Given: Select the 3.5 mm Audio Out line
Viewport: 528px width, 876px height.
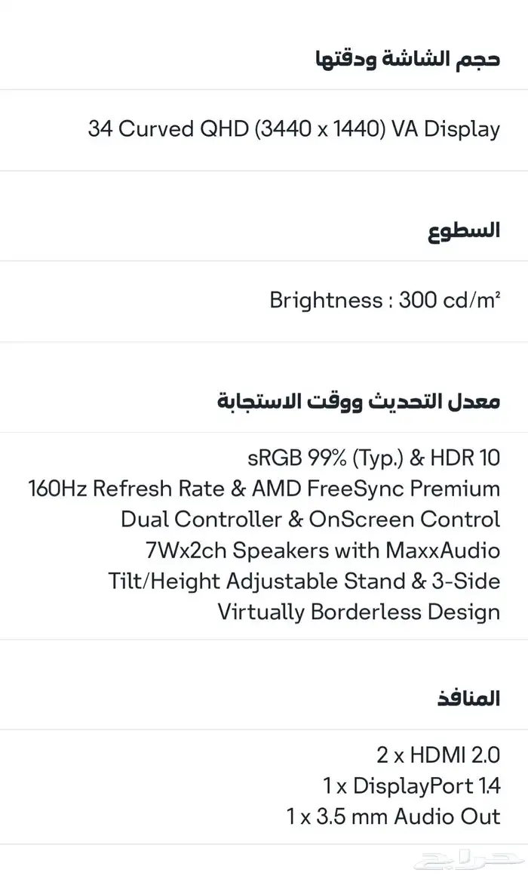Looking at the screenshot, I should click(394, 816).
